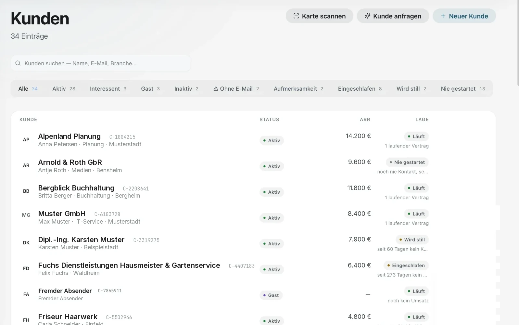
Task: Create a customer with Neuer Kunde
Action: [464, 16]
